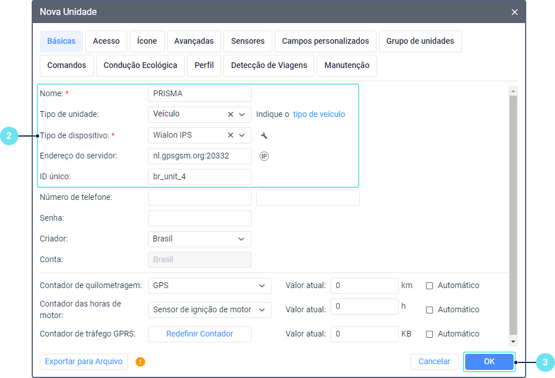Toggle Automático for engine hours counter
This screenshot has height=378, width=555.
[x=429, y=309]
